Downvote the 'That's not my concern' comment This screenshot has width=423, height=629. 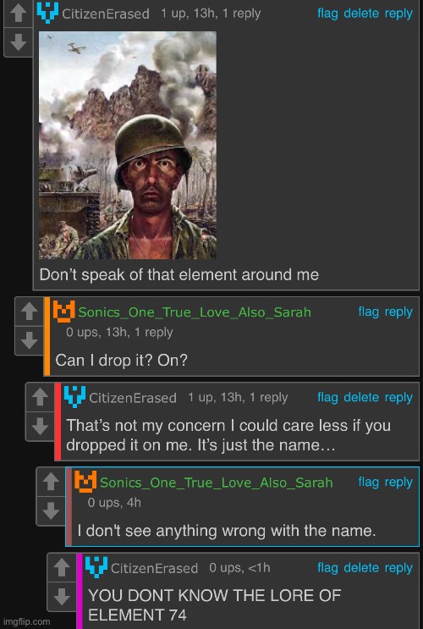(40, 426)
